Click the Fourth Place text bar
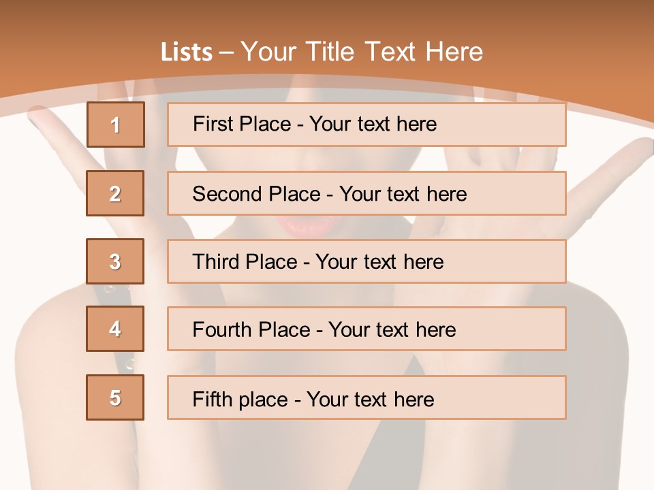Image resolution: width=654 pixels, height=490 pixels. (367, 329)
